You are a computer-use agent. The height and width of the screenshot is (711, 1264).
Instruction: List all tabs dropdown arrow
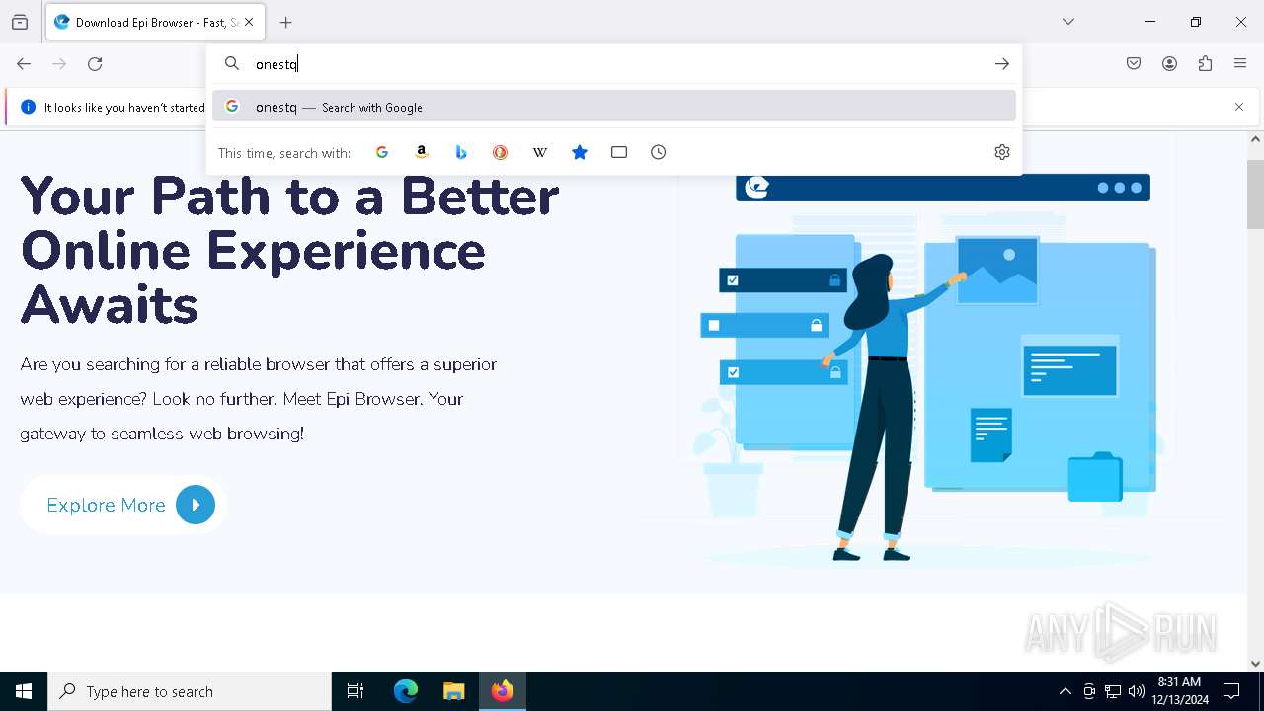point(1068,22)
